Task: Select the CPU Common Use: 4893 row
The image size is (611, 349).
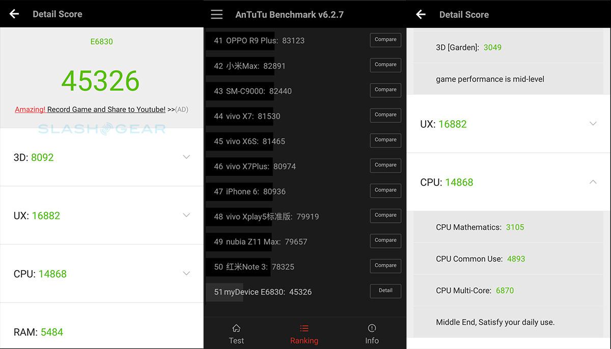Action: pyautogui.click(x=509, y=259)
